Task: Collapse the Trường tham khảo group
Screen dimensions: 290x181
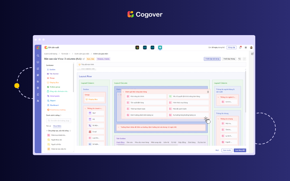Action: [x=118, y=127]
